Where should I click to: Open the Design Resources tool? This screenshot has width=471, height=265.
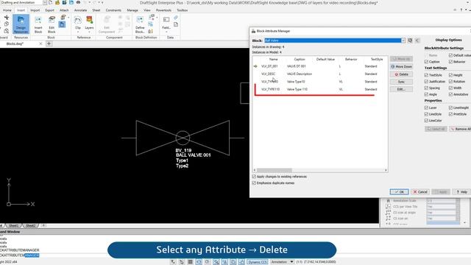21,24
